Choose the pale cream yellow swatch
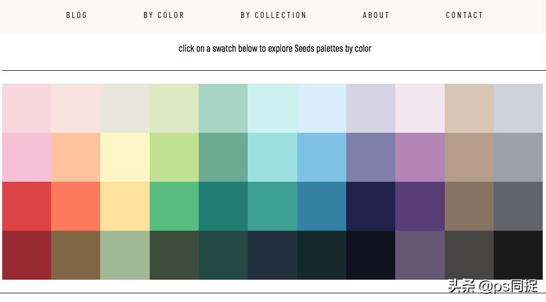The image size is (546, 302). click(x=125, y=157)
